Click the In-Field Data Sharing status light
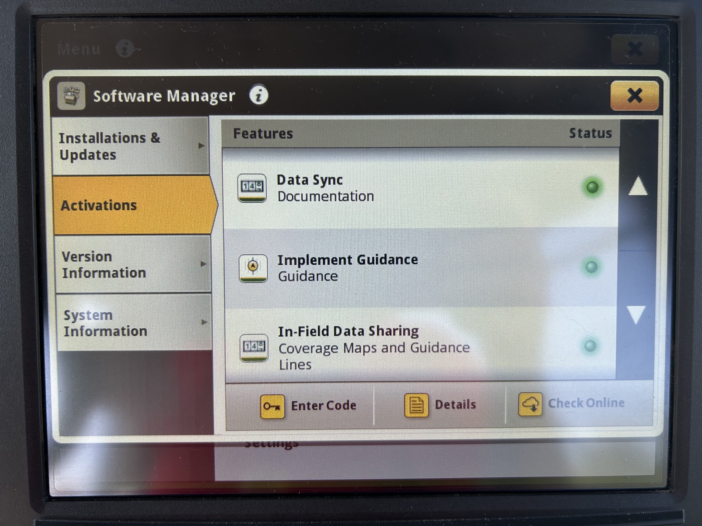Image resolution: width=702 pixels, height=526 pixels. [x=590, y=346]
